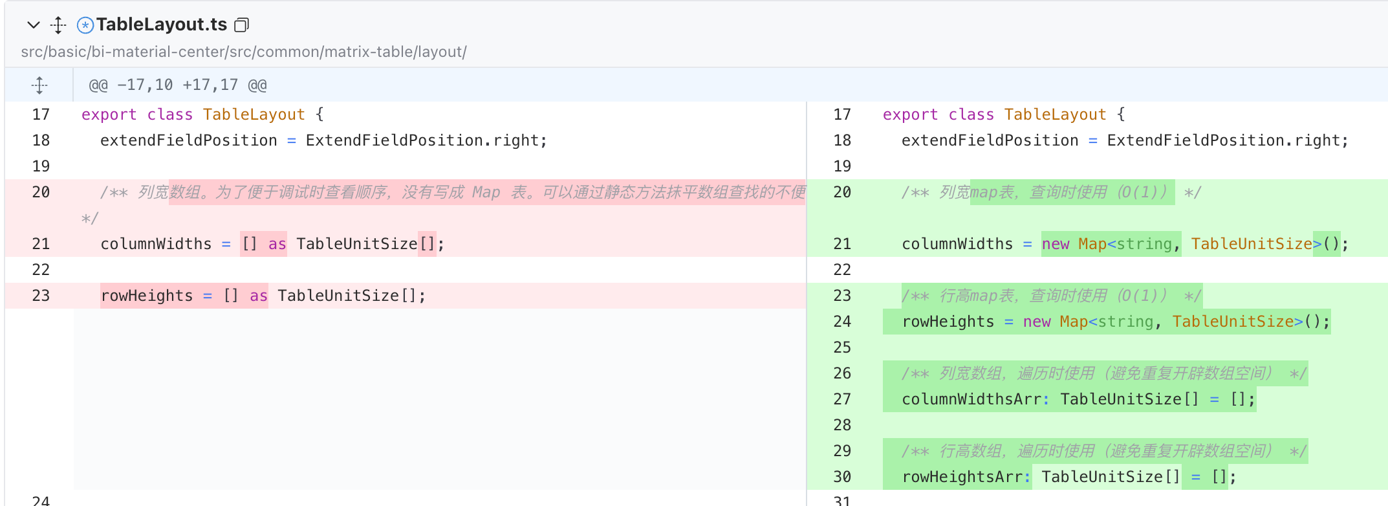The height and width of the screenshot is (506, 1388).
Task: Click the modified-file status icon before TableLayout.ts
Action: pos(85,25)
